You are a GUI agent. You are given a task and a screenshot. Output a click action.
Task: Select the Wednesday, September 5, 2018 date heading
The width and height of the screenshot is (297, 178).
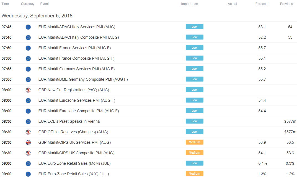pos(37,16)
